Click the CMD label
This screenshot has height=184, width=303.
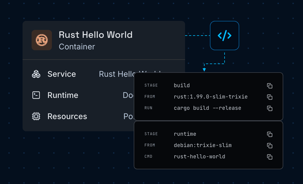coord(148,157)
